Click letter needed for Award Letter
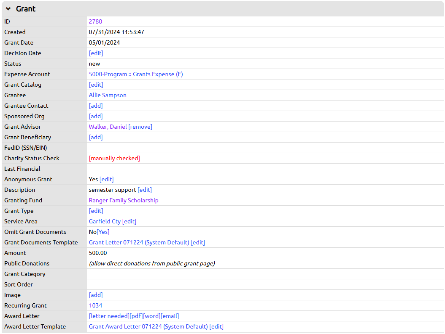 pos(109,316)
